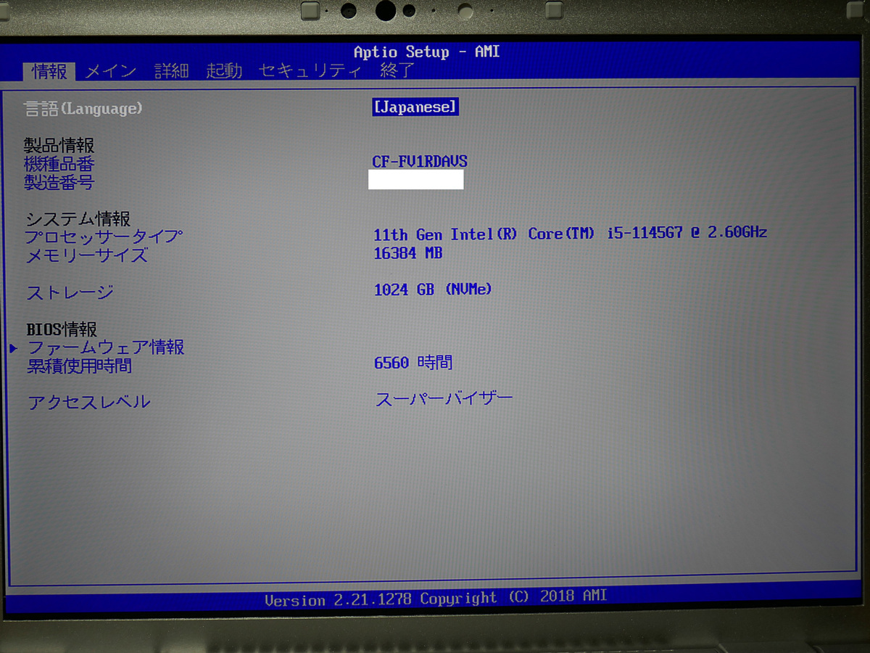Click the システム情報 heading
Image resolution: width=870 pixels, height=653 pixels.
pyautogui.click(x=78, y=219)
